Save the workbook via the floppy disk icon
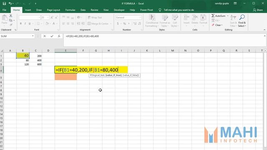This screenshot has height=150, width=267. pos(4,3)
